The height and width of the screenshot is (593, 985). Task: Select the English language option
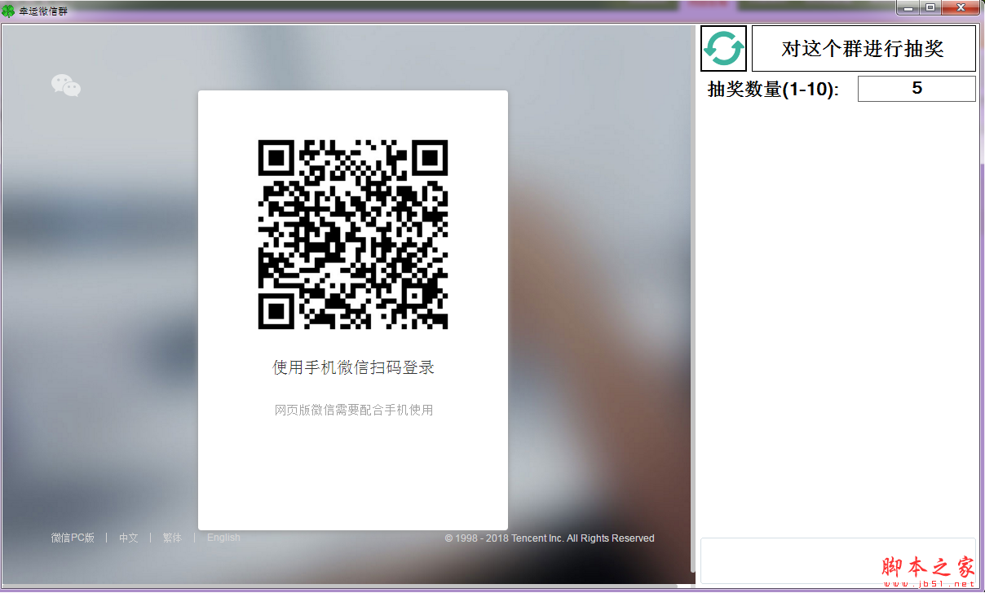tap(223, 538)
